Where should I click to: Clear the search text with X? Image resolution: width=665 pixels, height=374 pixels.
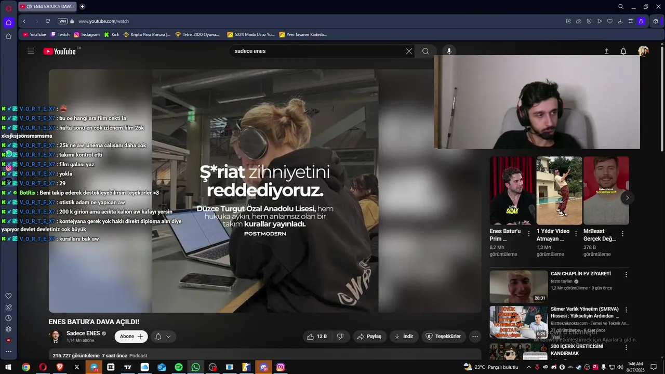409,51
